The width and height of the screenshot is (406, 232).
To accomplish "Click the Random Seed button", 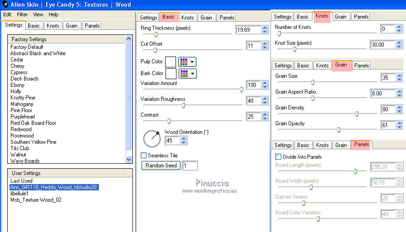I will 161,166.
